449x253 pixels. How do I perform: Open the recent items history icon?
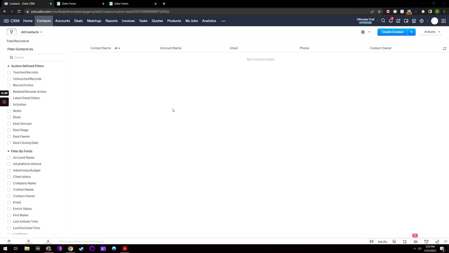click(x=437, y=241)
